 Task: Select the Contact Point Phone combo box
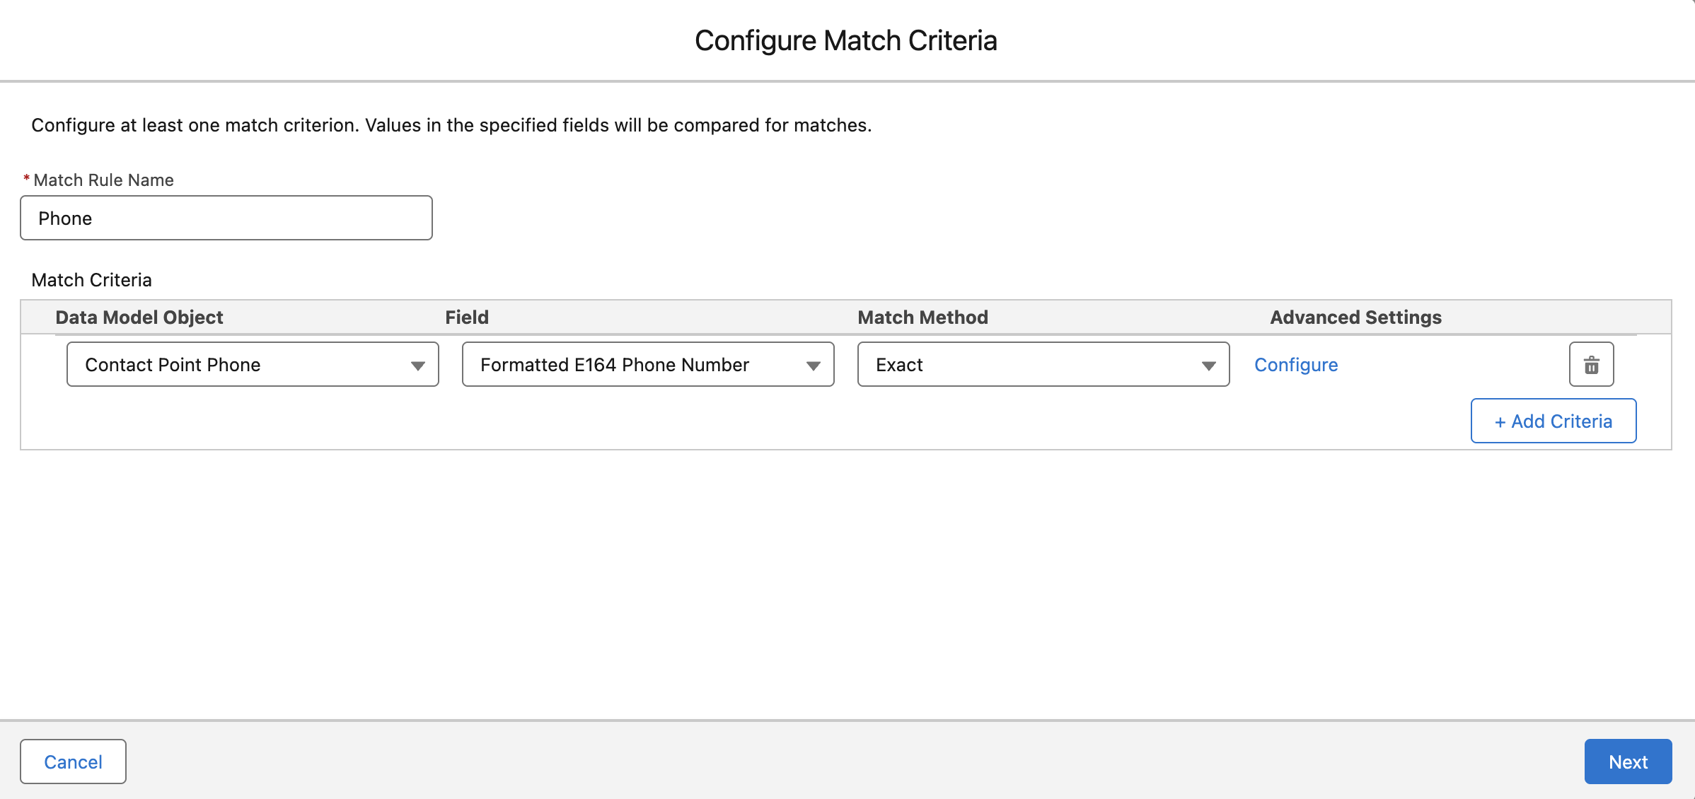(x=241, y=365)
